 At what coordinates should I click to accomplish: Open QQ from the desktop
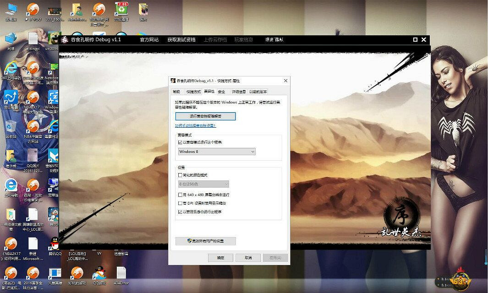coord(54,242)
